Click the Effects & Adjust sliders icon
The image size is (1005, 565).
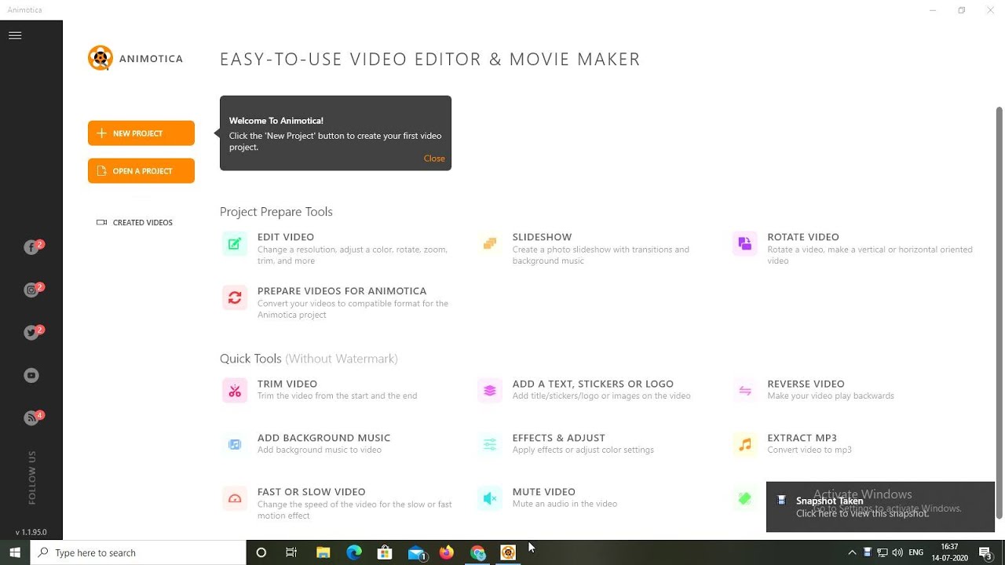click(x=489, y=444)
